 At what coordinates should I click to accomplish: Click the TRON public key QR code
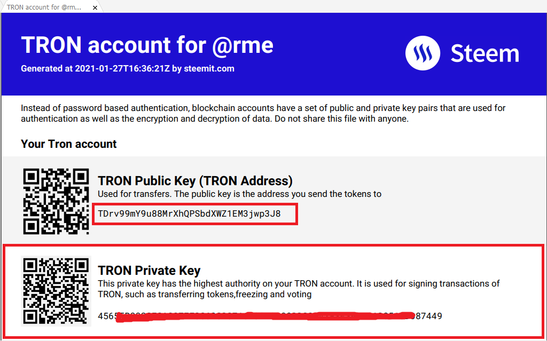56,201
